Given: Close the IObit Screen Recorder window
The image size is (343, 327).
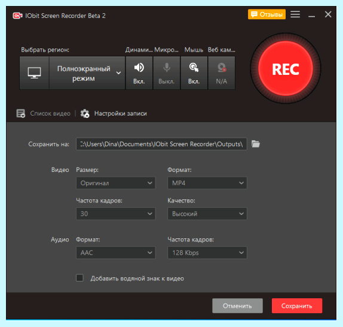Looking at the screenshot, I should 328,14.
